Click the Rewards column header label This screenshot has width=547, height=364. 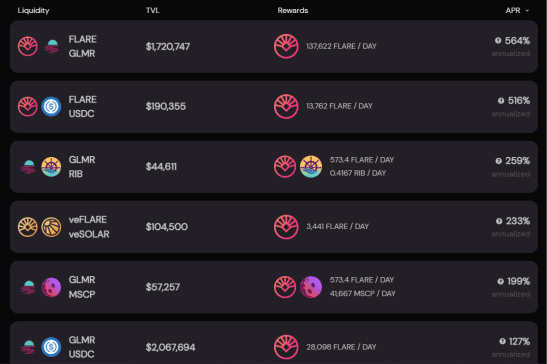(x=292, y=10)
